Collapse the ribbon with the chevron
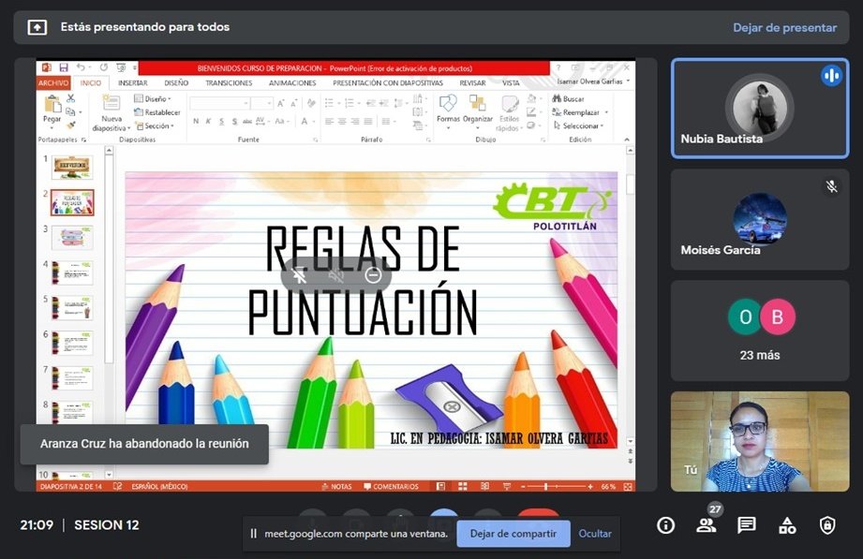The height and width of the screenshot is (559, 863). point(626,140)
